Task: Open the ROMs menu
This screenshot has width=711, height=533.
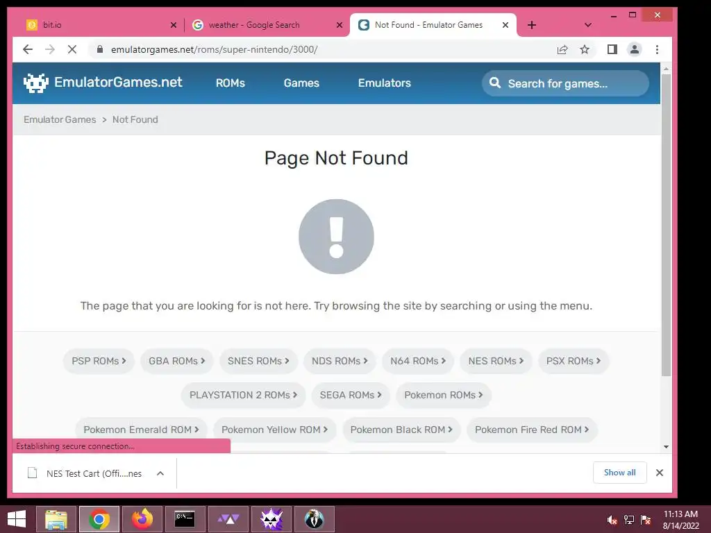Action: click(x=231, y=83)
